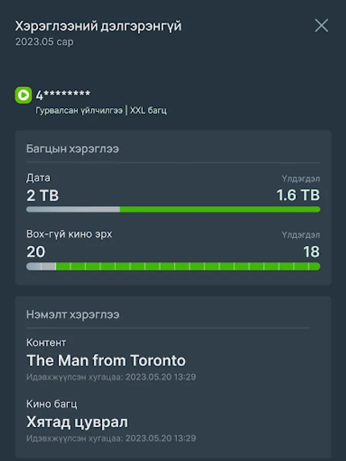Click the Хэрэглээний дэлгэрэнгүй heading
This screenshot has width=346, height=461.
click(x=98, y=26)
